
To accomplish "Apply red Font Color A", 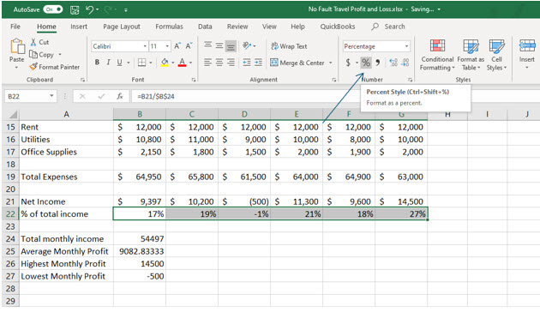I will (183, 63).
